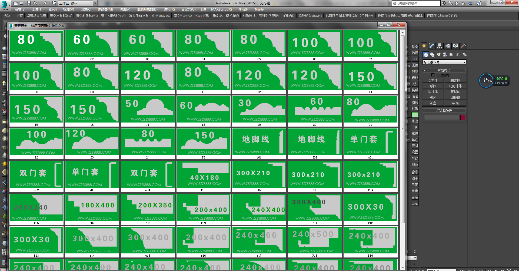Select the 单门套 thumbnail labeled m01
The height and width of the screenshot is (271, 519).
coord(371,144)
